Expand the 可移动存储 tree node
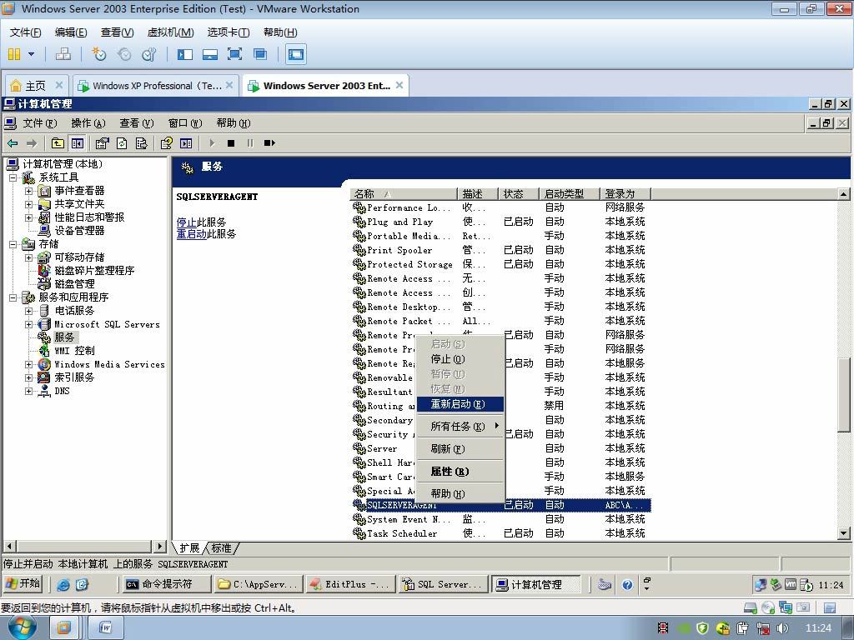854x640 pixels. [29, 257]
